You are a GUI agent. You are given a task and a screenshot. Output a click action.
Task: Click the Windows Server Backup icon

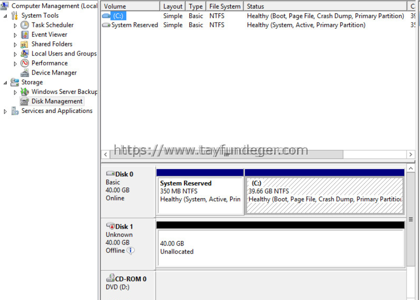pos(25,92)
